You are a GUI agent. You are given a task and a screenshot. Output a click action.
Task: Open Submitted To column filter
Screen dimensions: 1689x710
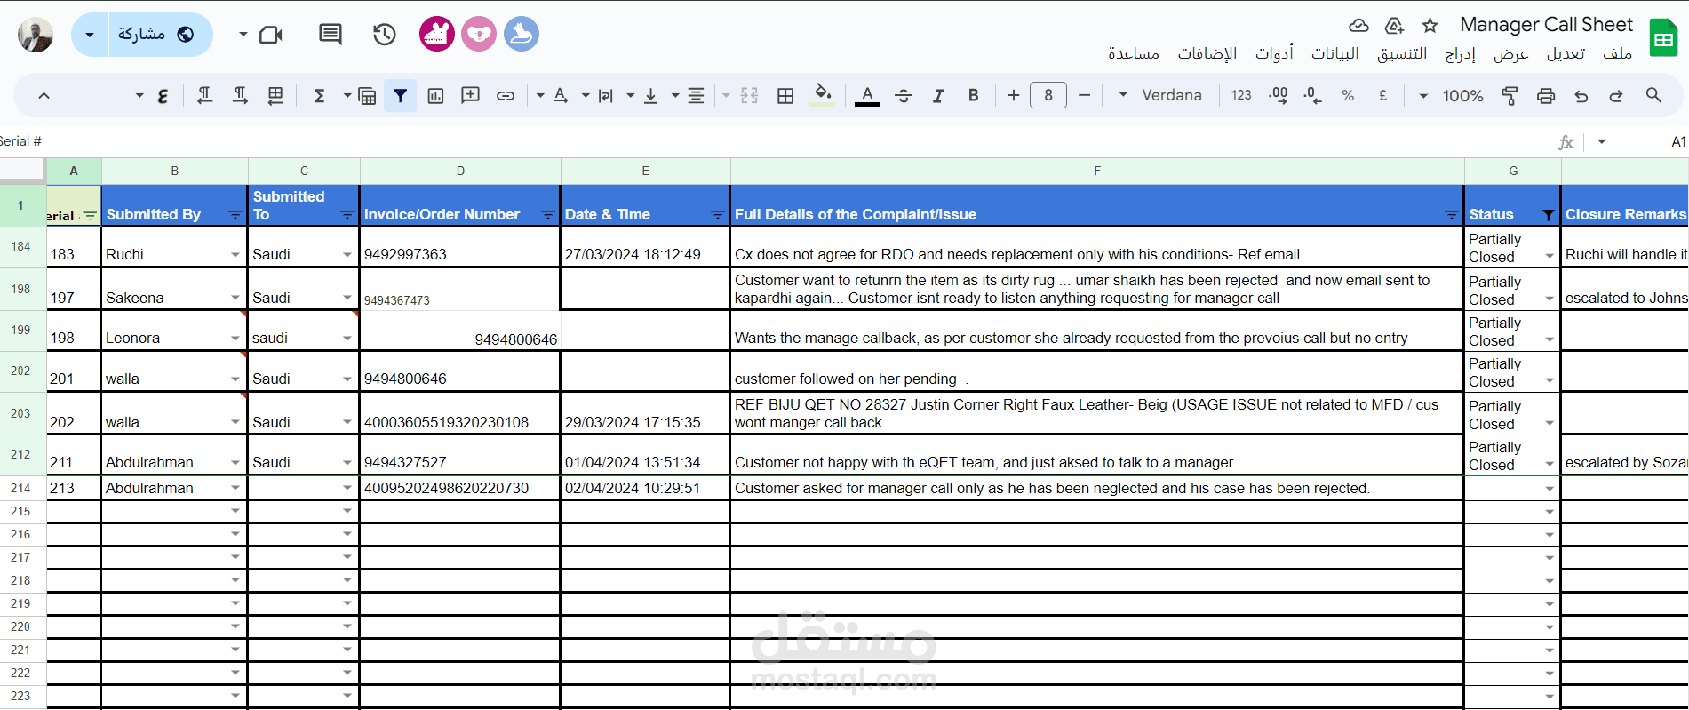click(347, 215)
